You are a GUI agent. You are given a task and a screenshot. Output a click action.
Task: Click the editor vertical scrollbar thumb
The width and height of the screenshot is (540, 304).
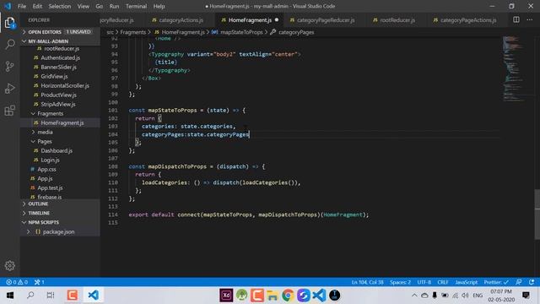pyautogui.click(x=537, y=214)
